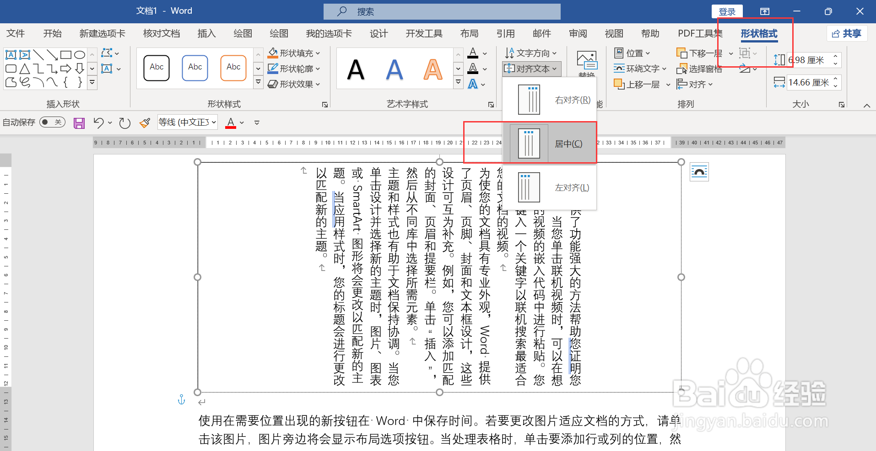Open the edit shape points menu

point(110,53)
